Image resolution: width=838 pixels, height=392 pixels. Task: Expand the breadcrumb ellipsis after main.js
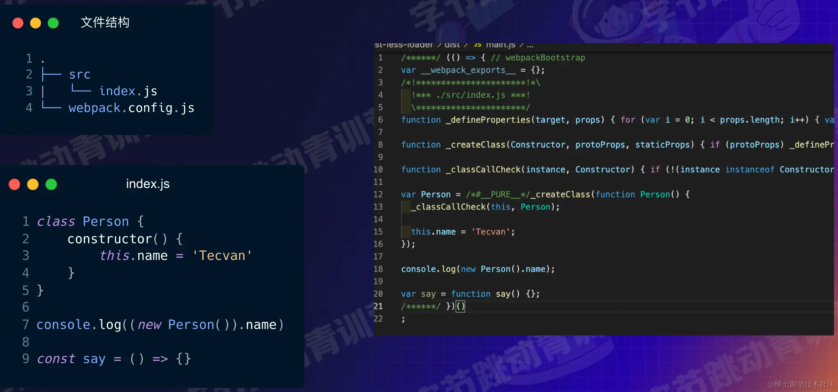530,45
